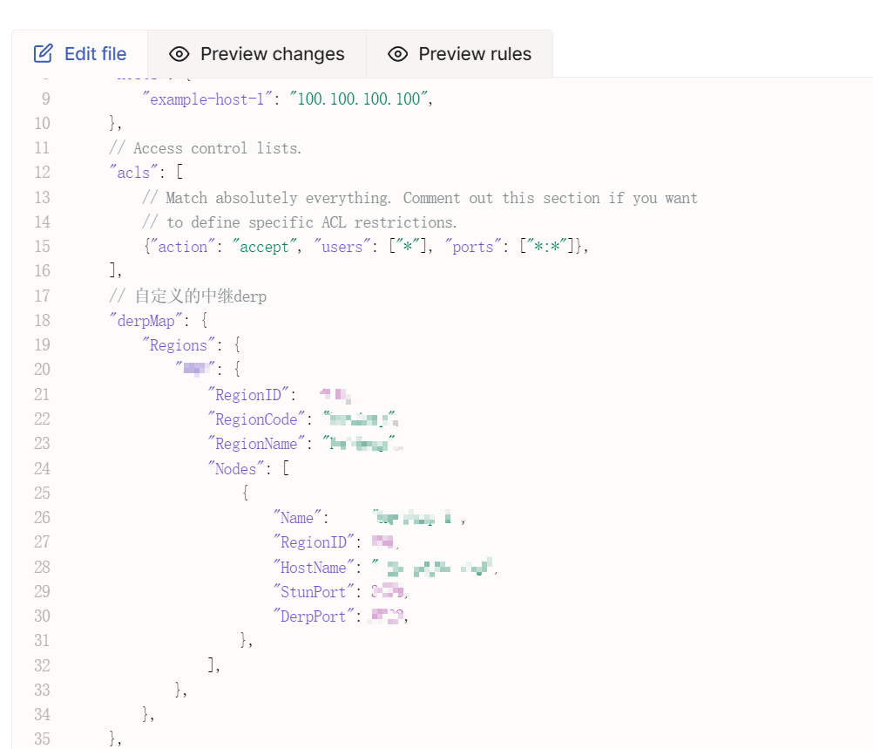The width and height of the screenshot is (873, 749).
Task: Click the eye icon beside Preview rules
Action: (397, 54)
